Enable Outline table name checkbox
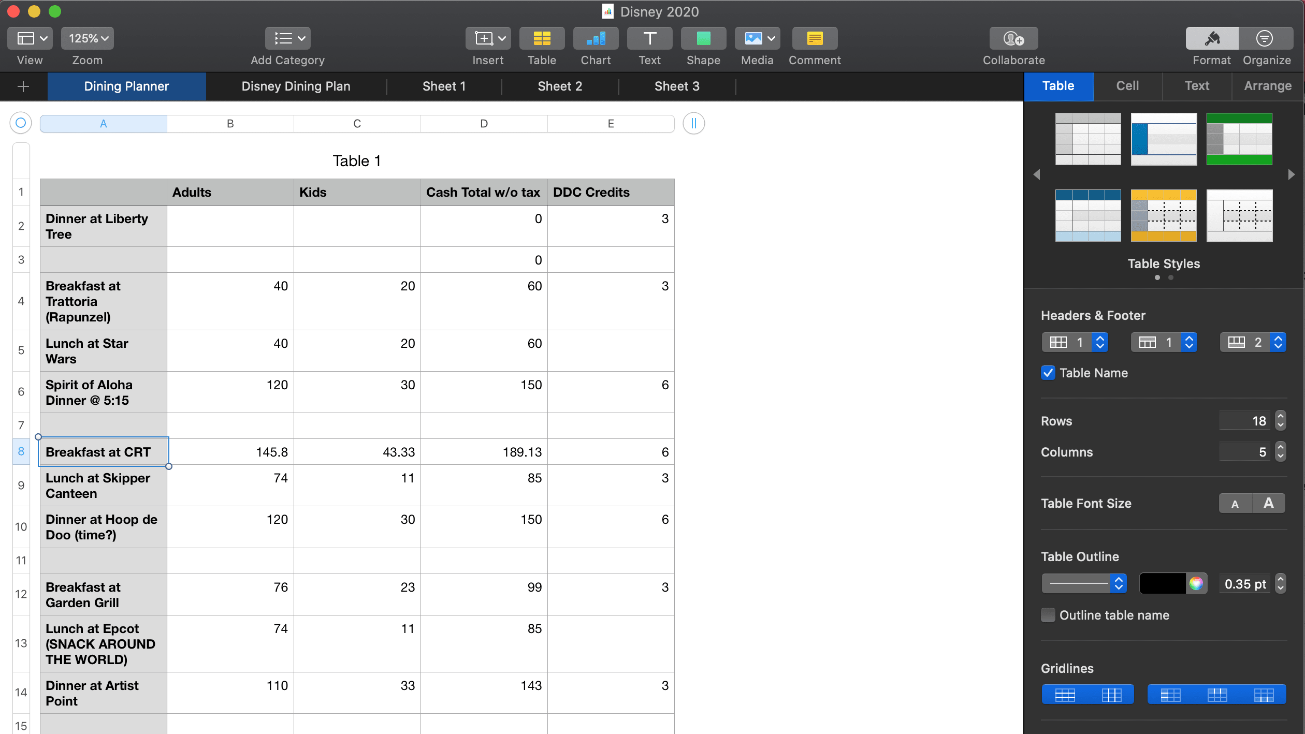1305x734 pixels. [1048, 615]
